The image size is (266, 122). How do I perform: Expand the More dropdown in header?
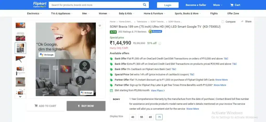click(x=218, y=5)
